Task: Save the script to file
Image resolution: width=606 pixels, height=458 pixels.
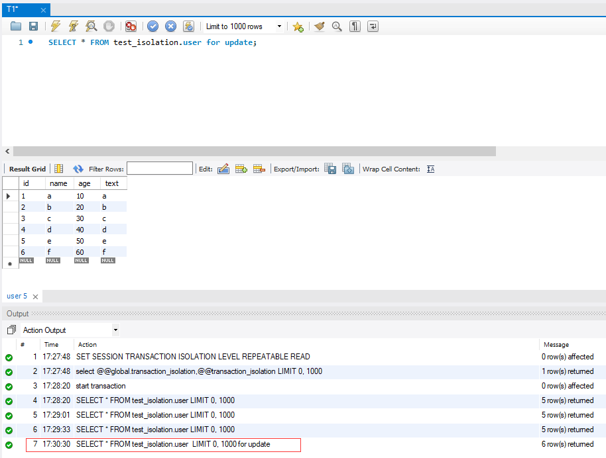Action: tap(34, 26)
